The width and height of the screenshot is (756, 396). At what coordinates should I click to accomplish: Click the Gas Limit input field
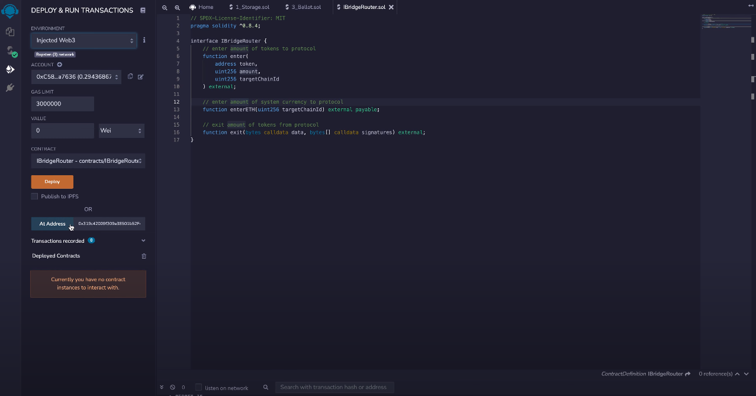tap(62, 104)
